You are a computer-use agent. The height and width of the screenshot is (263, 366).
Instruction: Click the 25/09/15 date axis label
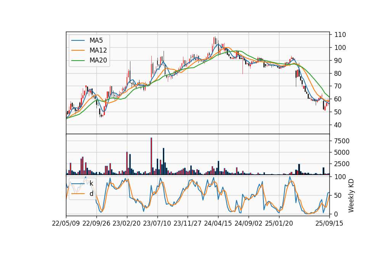(329, 223)
